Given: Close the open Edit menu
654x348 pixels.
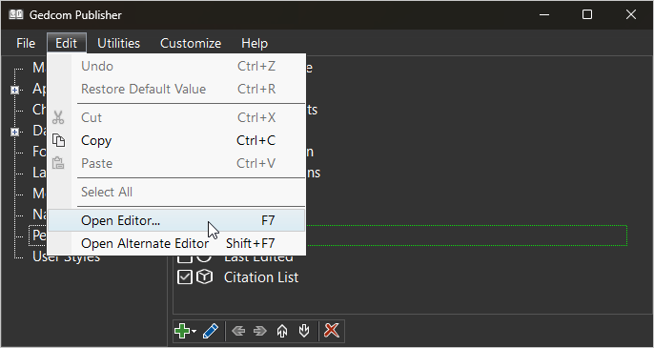Looking at the screenshot, I should (67, 43).
